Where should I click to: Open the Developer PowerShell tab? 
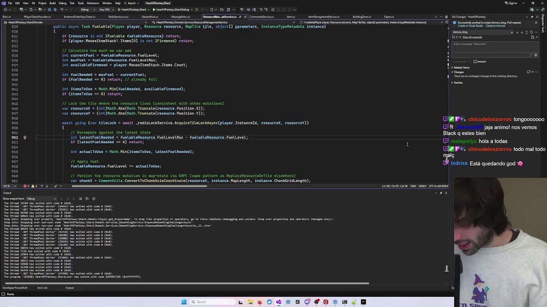click(15, 288)
